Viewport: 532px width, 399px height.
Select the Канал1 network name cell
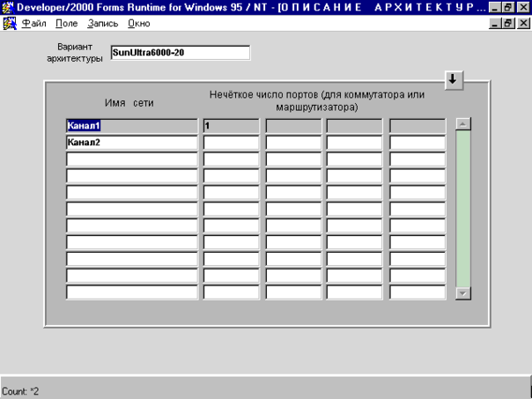click(x=131, y=126)
